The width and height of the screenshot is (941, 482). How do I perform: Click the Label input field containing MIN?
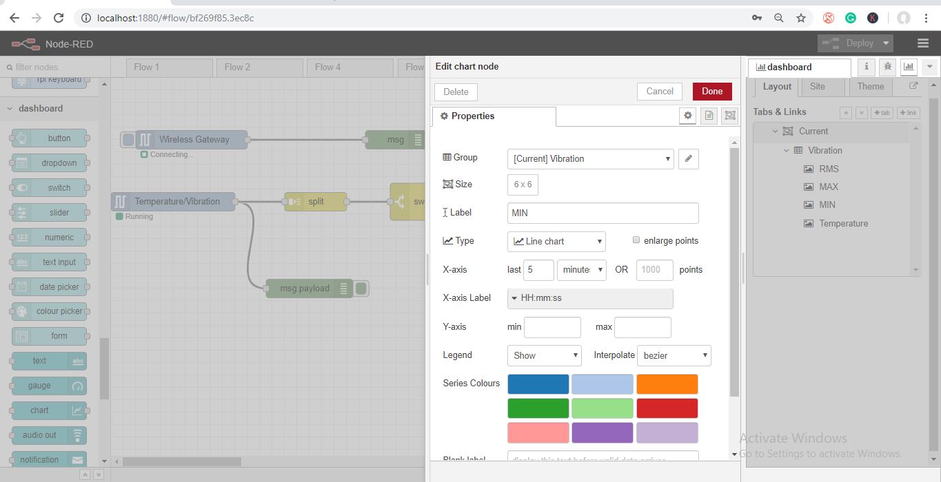(603, 213)
